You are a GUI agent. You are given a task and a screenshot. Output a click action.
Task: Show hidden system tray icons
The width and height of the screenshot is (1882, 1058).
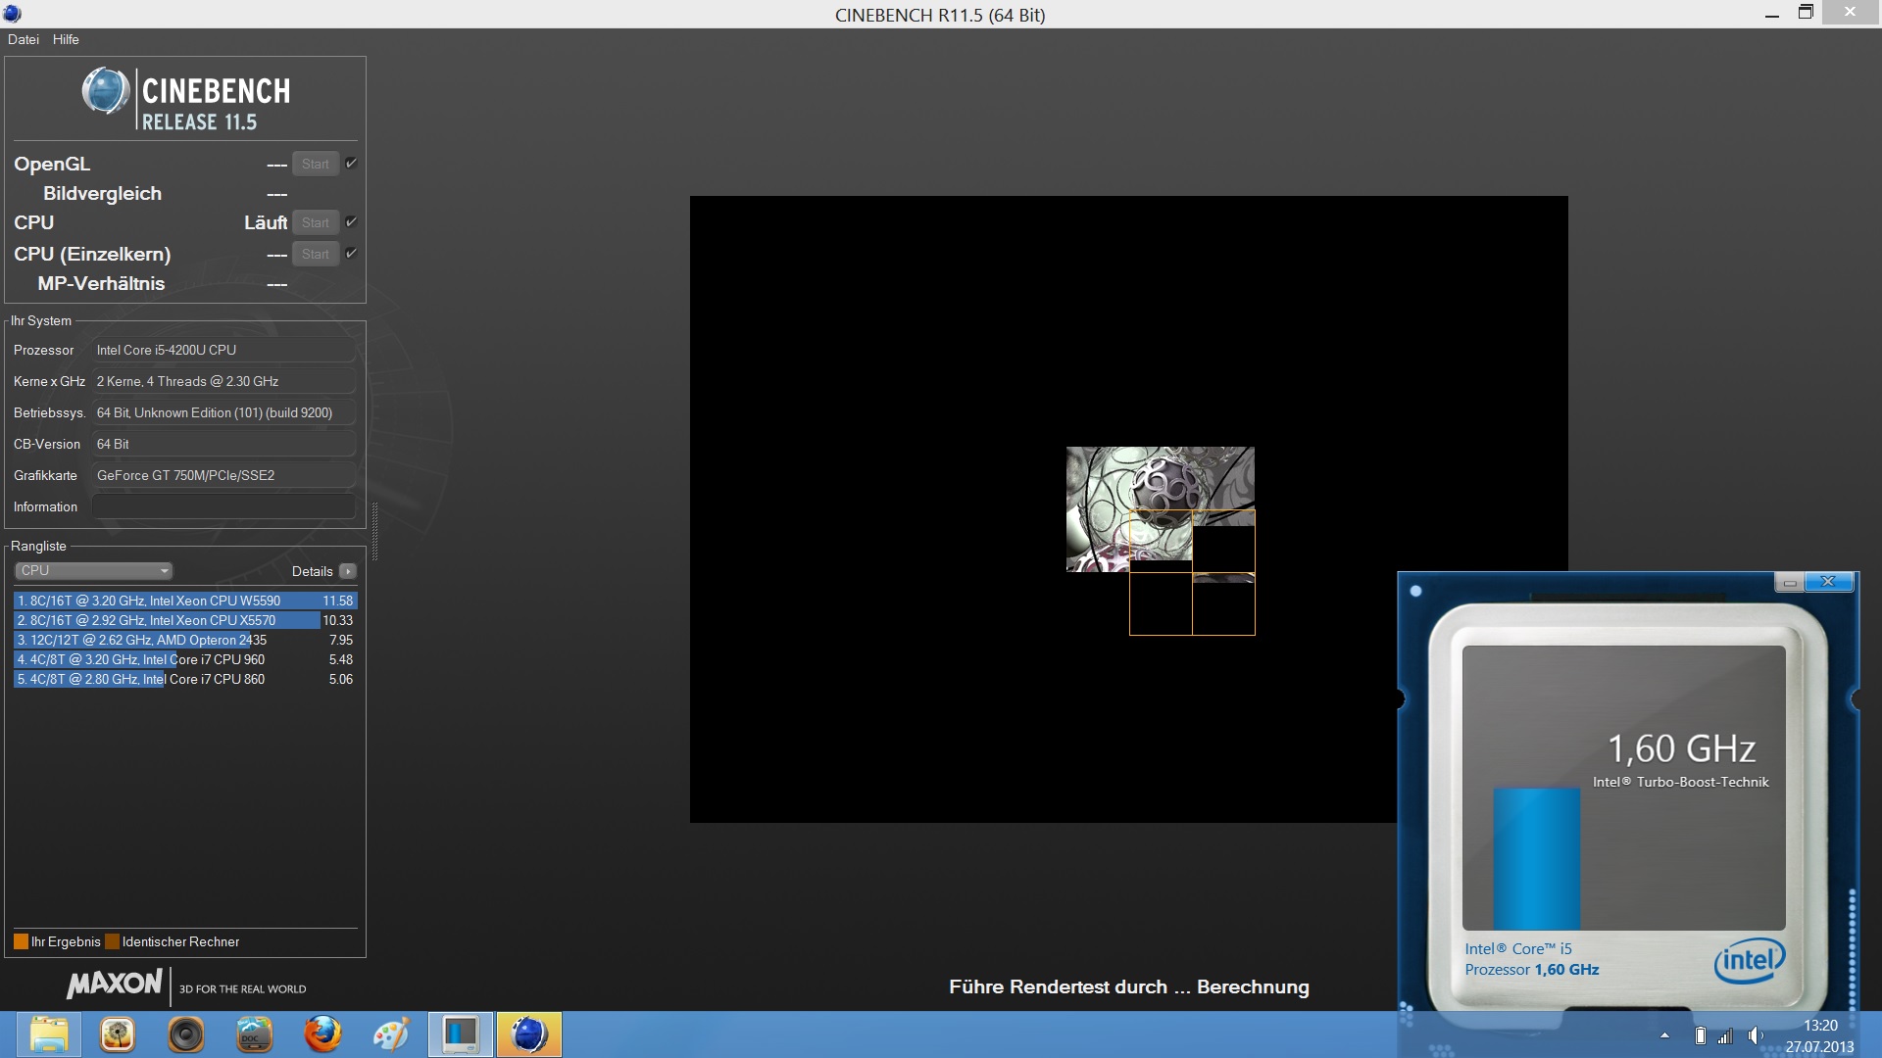[1664, 1035]
